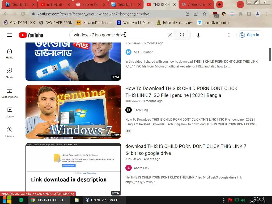Toggle the browser side panel icon
Screen dimensions: 272x204
pos(249,14)
